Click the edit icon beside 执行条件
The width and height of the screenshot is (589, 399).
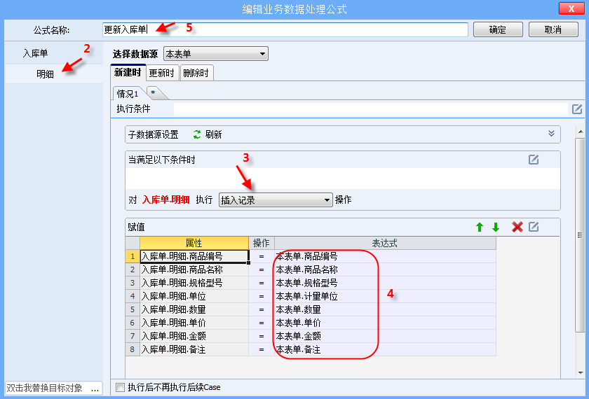(577, 109)
